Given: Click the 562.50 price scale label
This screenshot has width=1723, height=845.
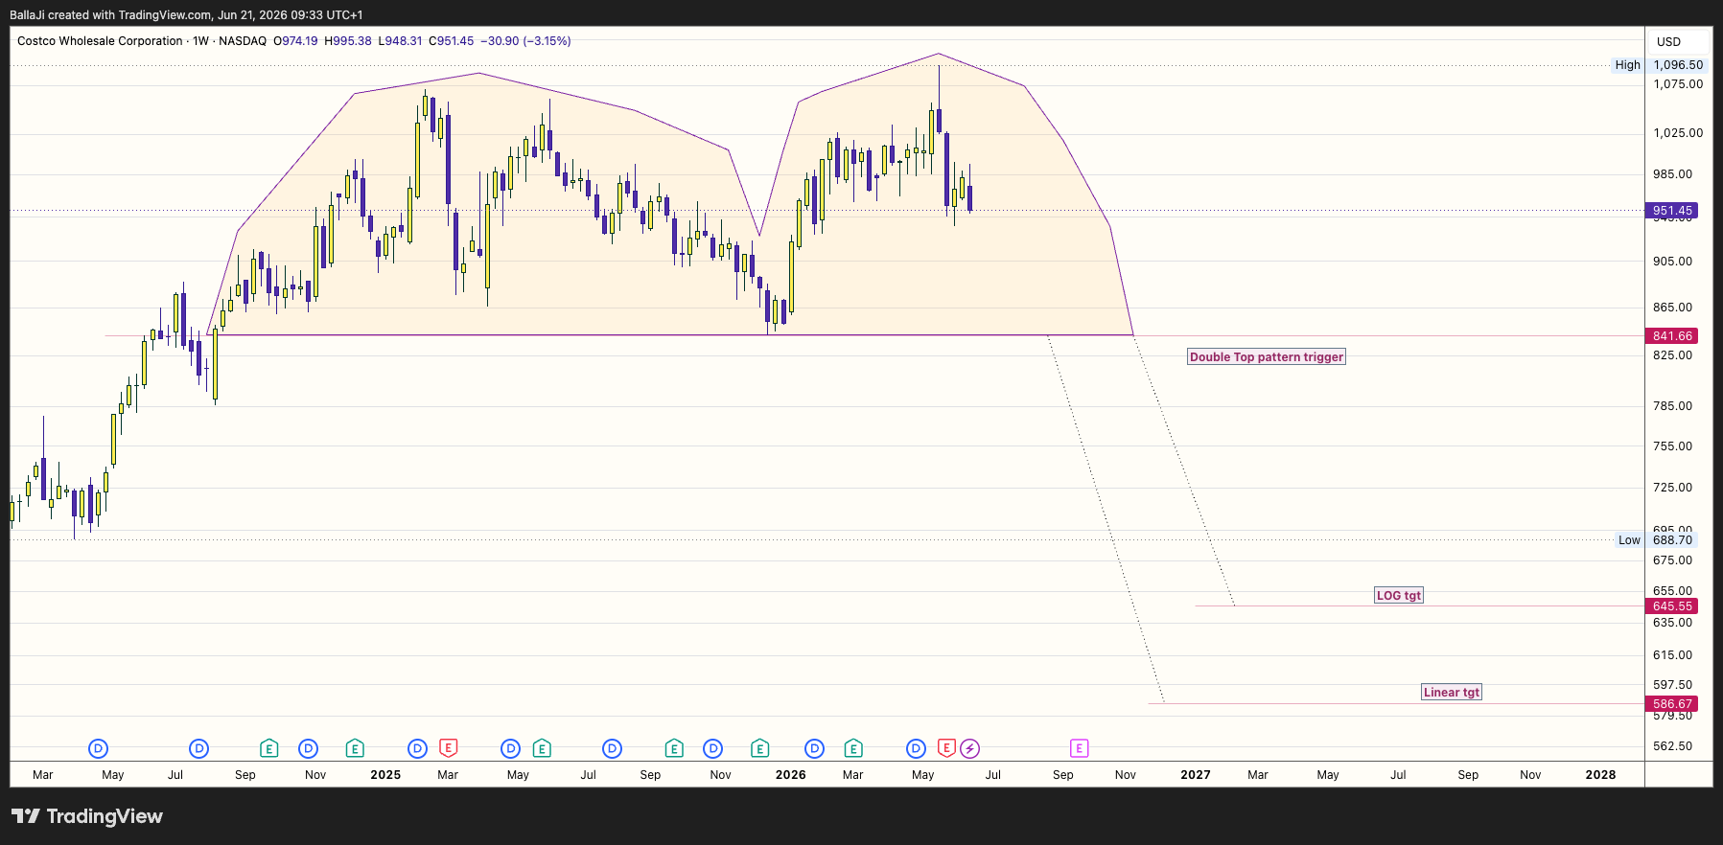Looking at the screenshot, I should (1672, 746).
